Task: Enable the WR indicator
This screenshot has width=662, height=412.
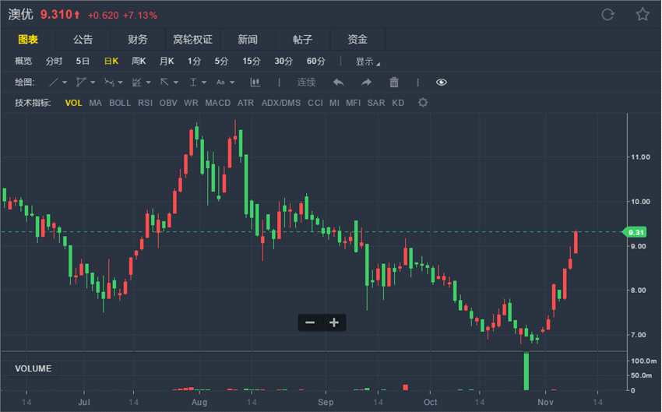Action: point(191,103)
